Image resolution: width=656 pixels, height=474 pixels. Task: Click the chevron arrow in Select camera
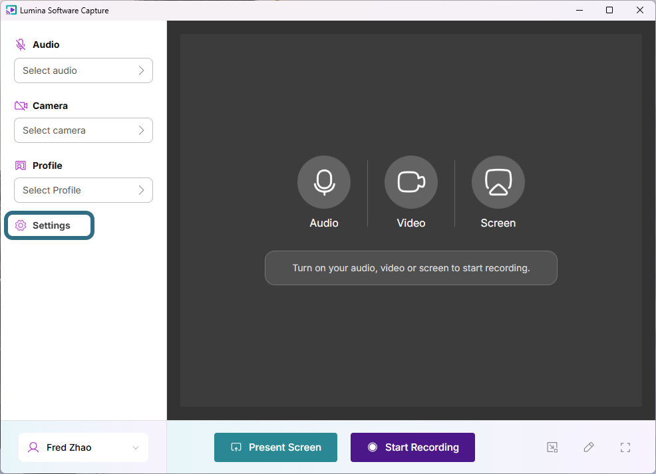(142, 130)
